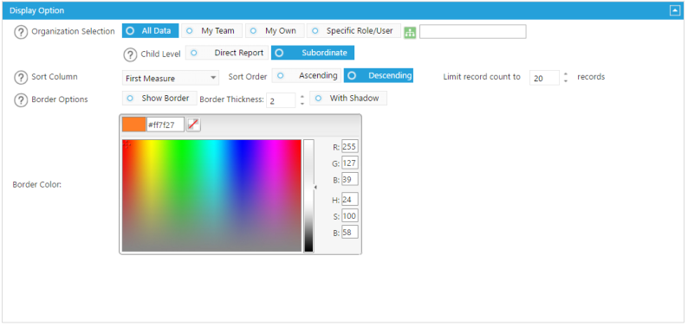The image size is (688, 326).
Task: Open help for Border Options
Action: (x=21, y=99)
